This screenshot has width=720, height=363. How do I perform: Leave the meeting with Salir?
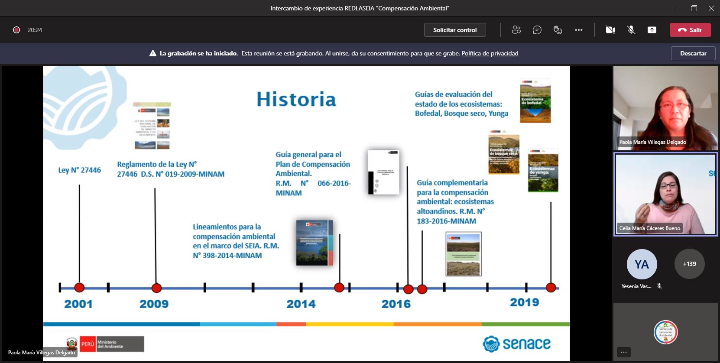click(690, 30)
